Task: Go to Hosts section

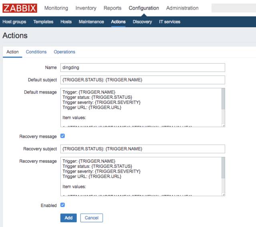Action: pyautogui.click(x=66, y=22)
